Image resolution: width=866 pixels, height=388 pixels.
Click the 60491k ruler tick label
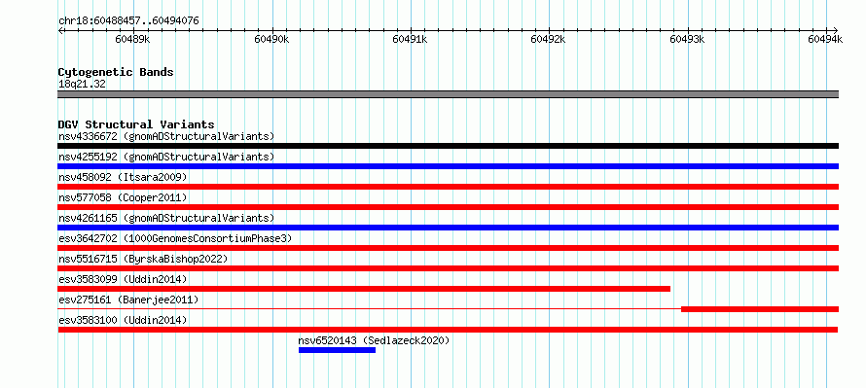(410, 39)
